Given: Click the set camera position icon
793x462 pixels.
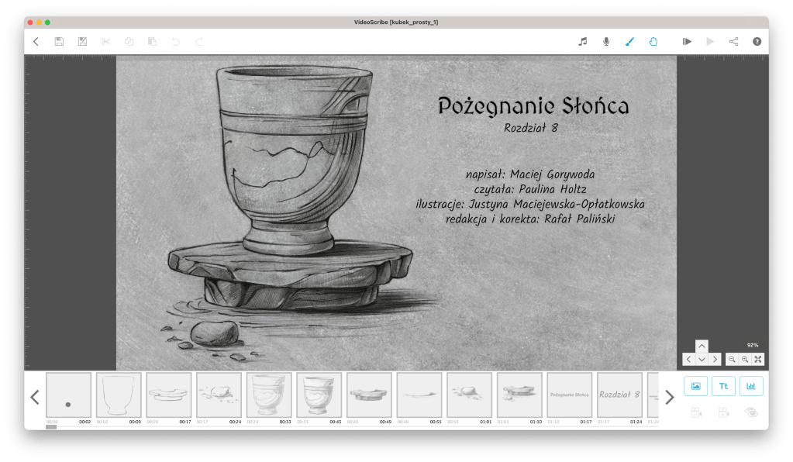Looking at the screenshot, I should [695, 413].
